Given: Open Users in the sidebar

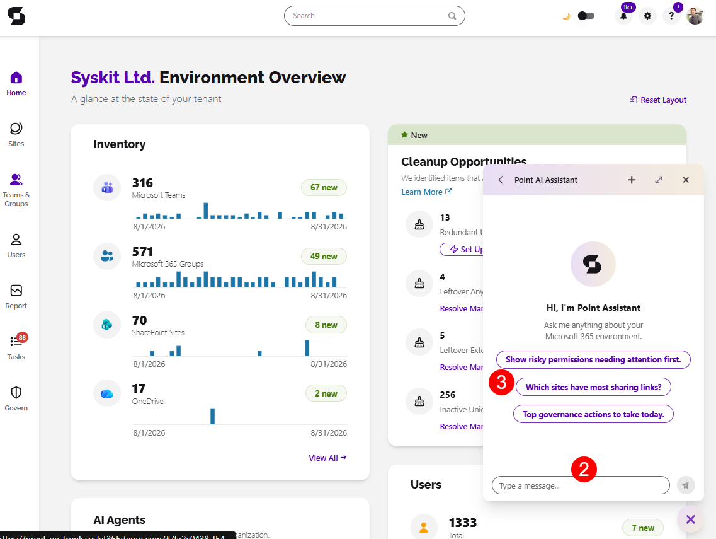Looking at the screenshot, I should pos(16,245).
